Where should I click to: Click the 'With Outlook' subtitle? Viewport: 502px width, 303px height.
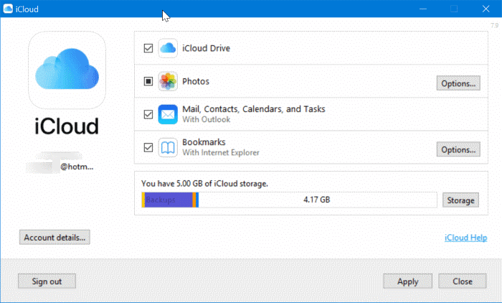pos(207,119)
